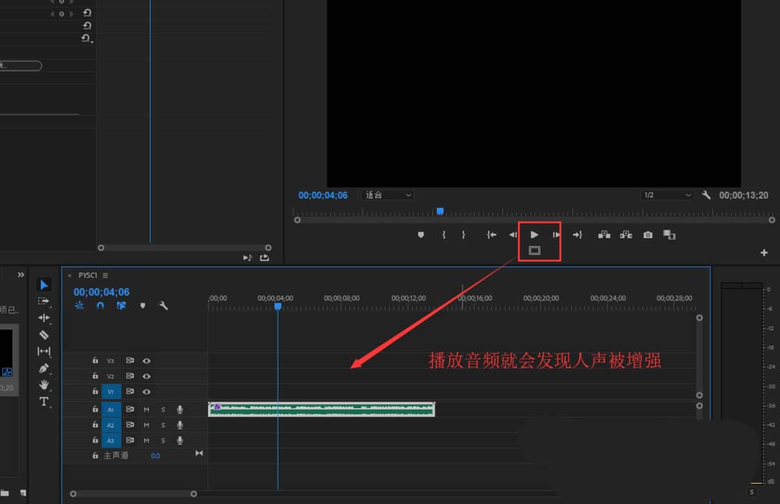This screenshot has width=780, height=504.
Task: Open timeline display settings wrench
Action: tap(163, 305)
